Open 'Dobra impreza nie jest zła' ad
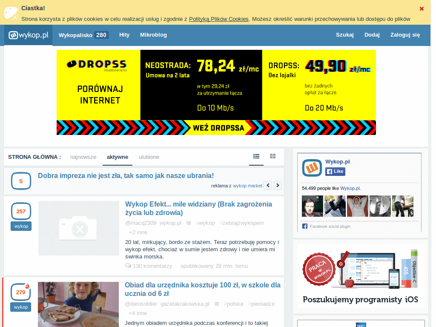This screenshot has height=327, width=436. (x=126, y=175)
